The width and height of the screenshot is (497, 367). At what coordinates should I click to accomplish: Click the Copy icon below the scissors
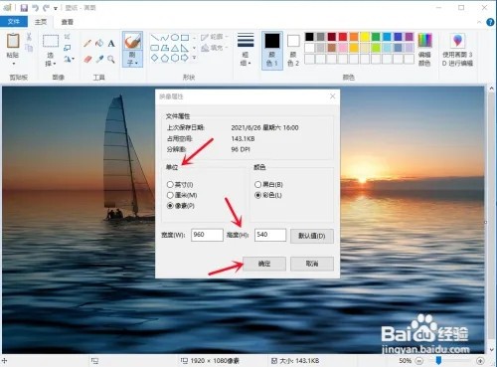(29, 48)
